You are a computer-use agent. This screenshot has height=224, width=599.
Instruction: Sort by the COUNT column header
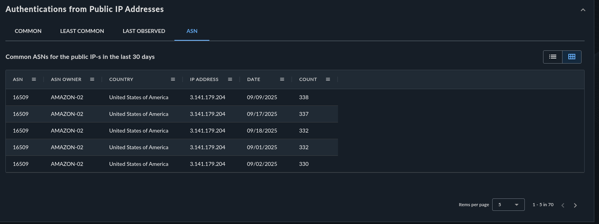(308, 79)
